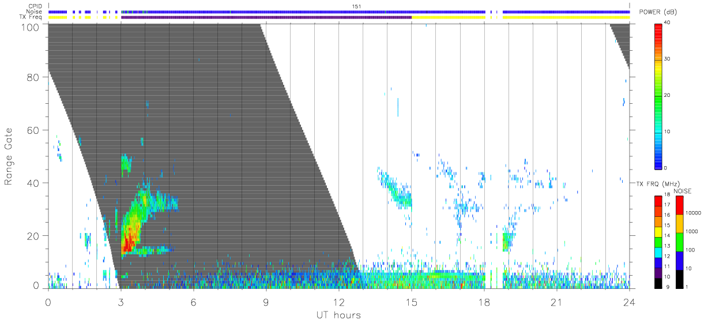Image resolution: width=708 pixels, height=327 pixels.
Task: Click the 1000 label on the noise colorbar
Action: coord(691,231)
